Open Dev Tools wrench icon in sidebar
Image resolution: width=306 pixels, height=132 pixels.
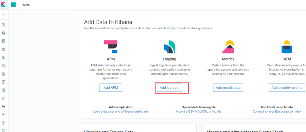coord(3,123)
